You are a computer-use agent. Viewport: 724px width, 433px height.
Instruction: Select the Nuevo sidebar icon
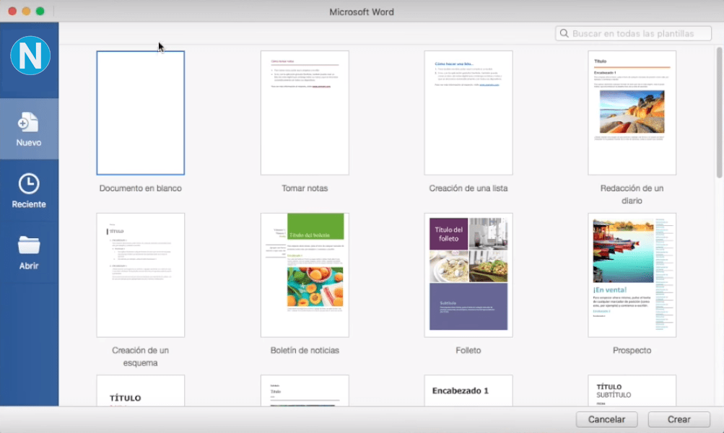coord(29,128)
